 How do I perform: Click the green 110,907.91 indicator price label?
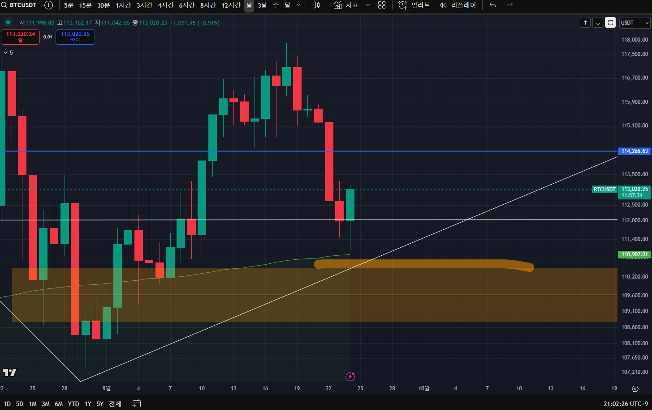click(x=634, y=255)
